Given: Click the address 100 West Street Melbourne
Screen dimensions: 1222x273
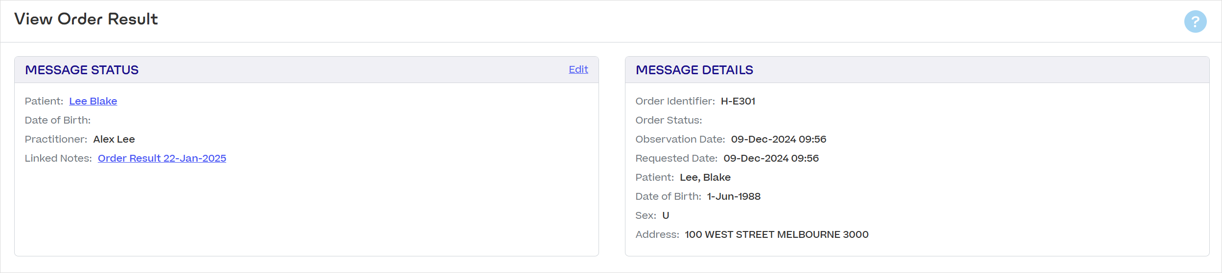Looking at the screenshot, I should tap(777, 234).
